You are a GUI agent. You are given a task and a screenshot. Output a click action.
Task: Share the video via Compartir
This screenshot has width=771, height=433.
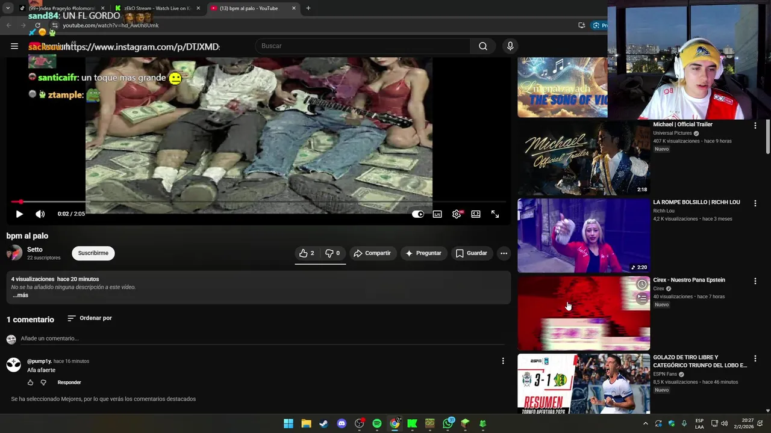372,253
